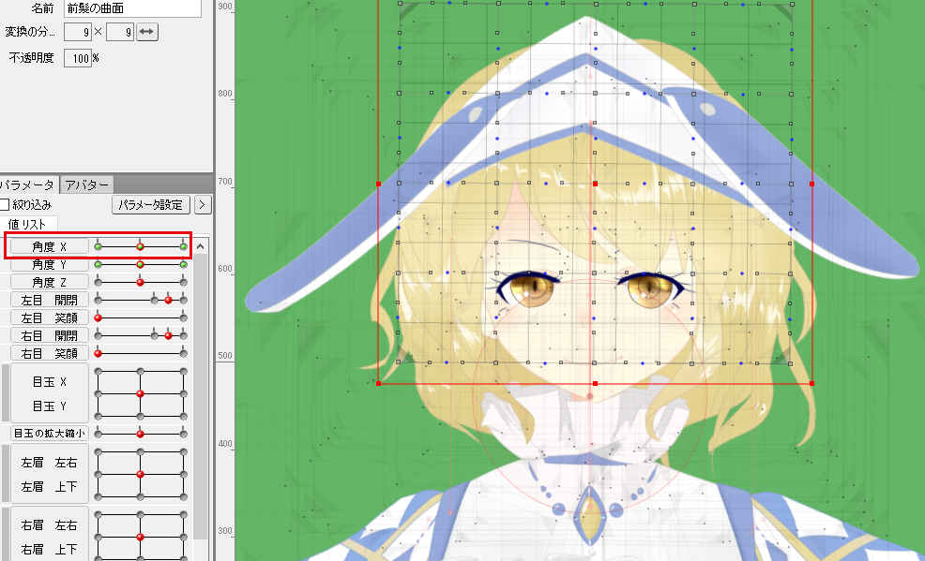Click the 目玉 X/Y 2D slider center point
This screenshot has height=561, width=925.
pos(140,393)
